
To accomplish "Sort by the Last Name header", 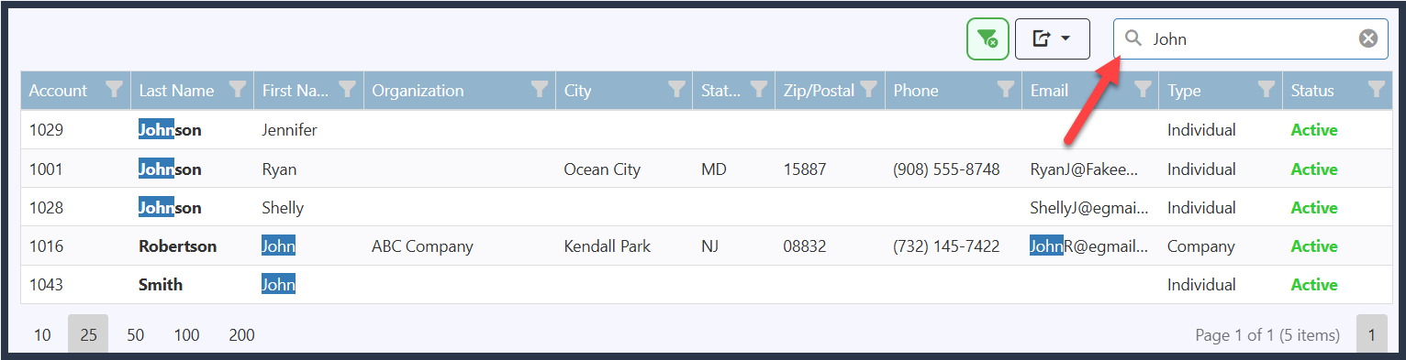I will 176,91.
